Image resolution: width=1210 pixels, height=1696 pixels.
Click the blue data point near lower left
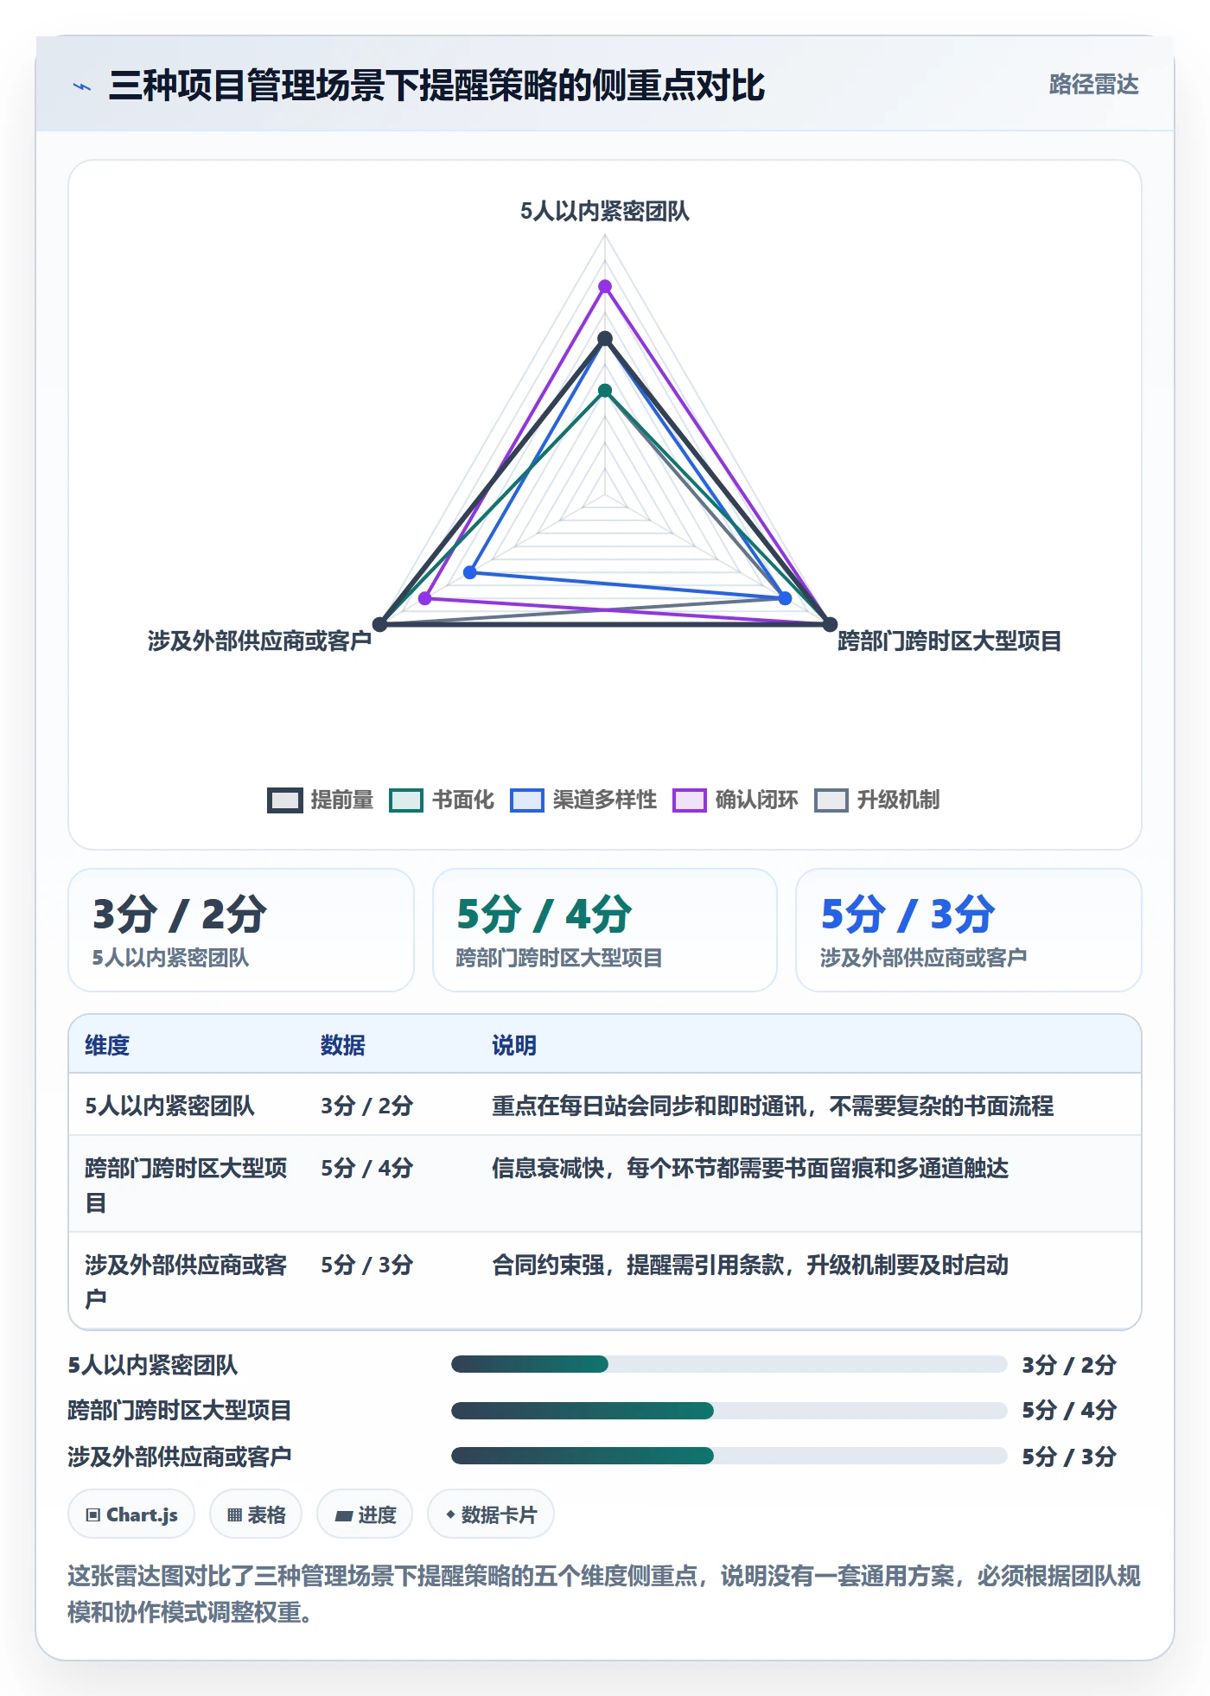pos(470,572)
